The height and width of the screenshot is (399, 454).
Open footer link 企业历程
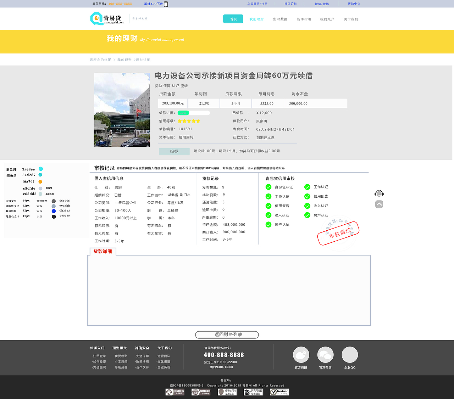pyautogui.click(x=164, y=367)
